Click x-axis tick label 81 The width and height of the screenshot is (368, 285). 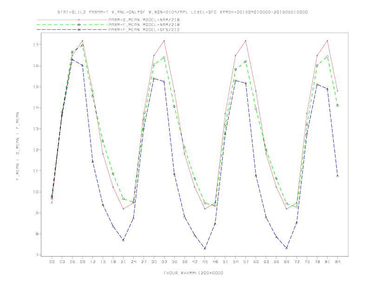328,262
